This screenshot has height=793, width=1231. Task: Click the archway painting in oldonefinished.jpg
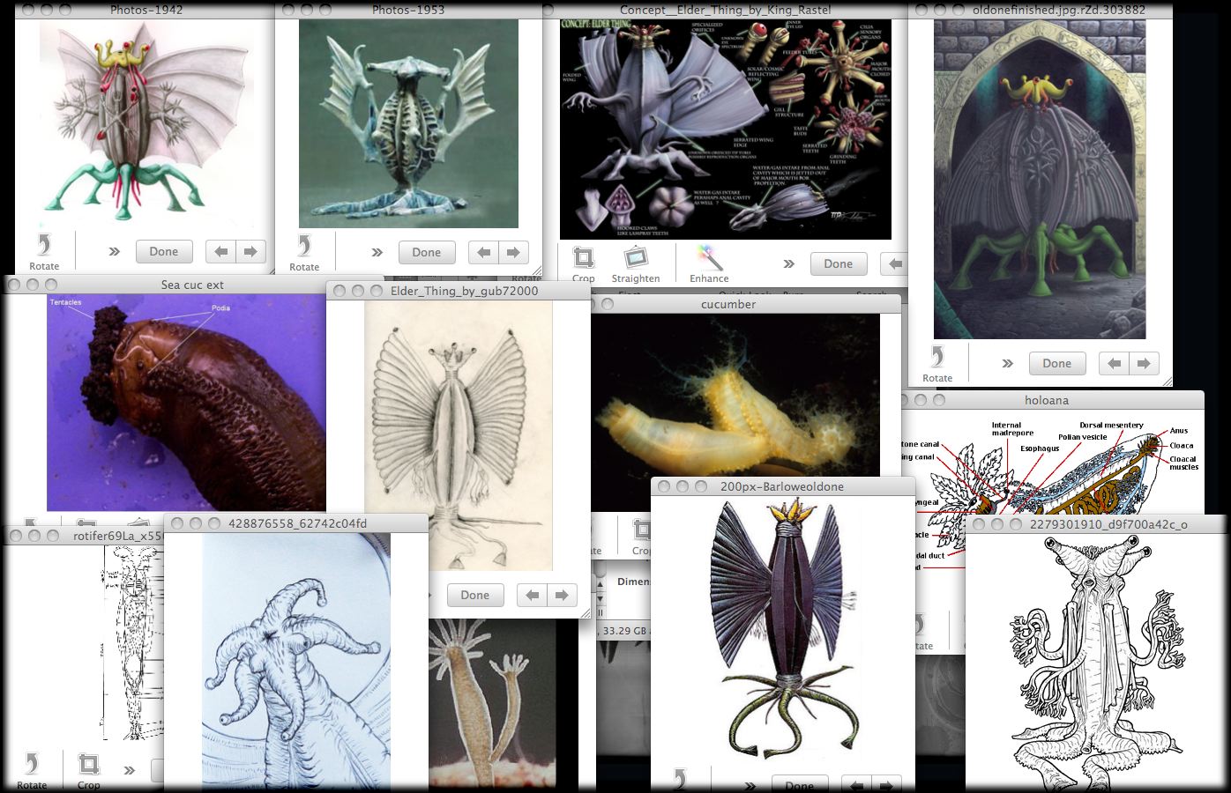click(1040, 180)
